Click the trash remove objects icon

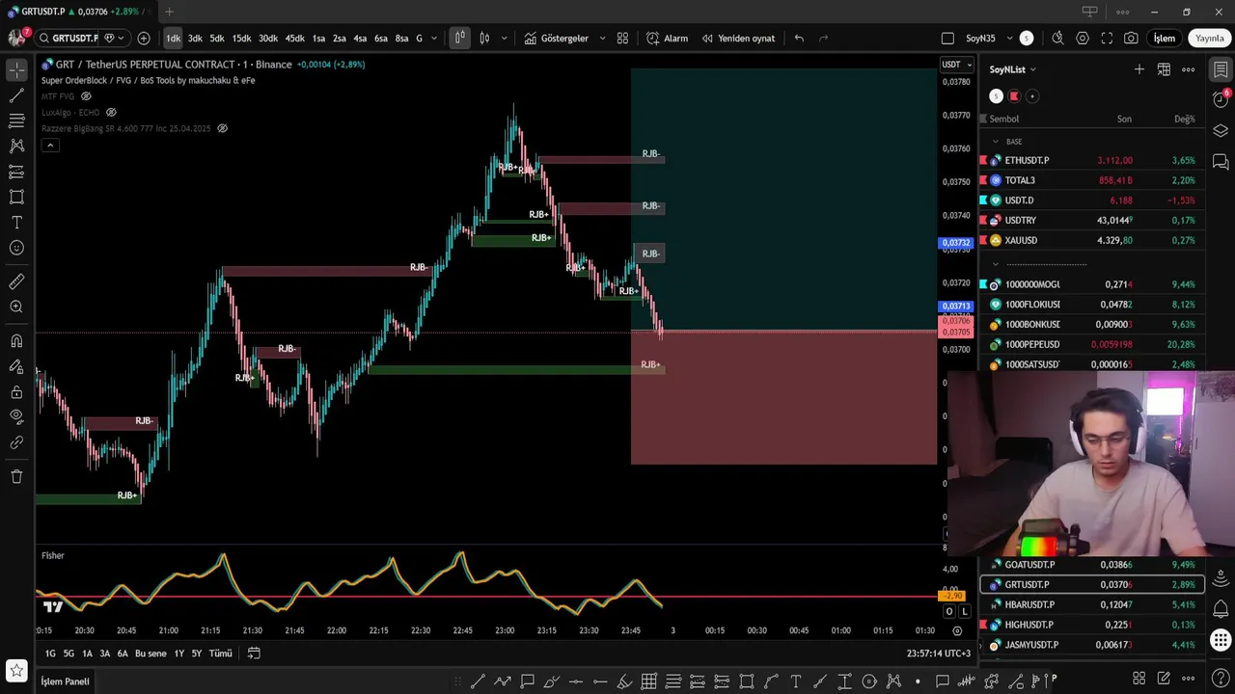pyautogui.click(x=16, y=476)
